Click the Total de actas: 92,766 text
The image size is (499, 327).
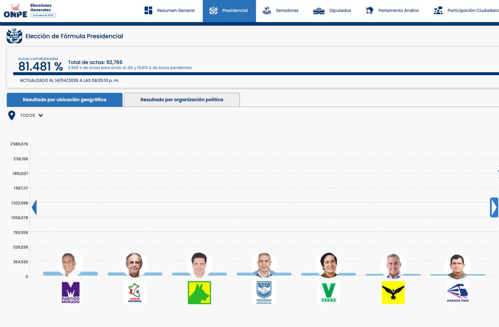tap(95, 62)
